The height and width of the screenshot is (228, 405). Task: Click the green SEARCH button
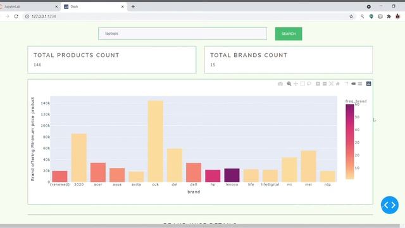(x=289, y=34)
